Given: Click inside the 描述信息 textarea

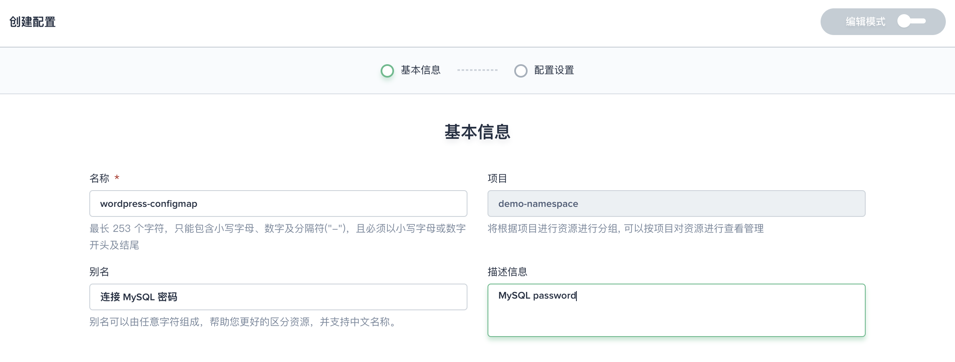Looking at the screenshot, I should [x=676, y=310].
